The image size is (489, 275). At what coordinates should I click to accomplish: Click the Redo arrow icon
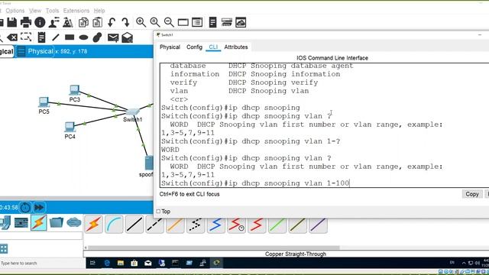(x=125, y=22)
